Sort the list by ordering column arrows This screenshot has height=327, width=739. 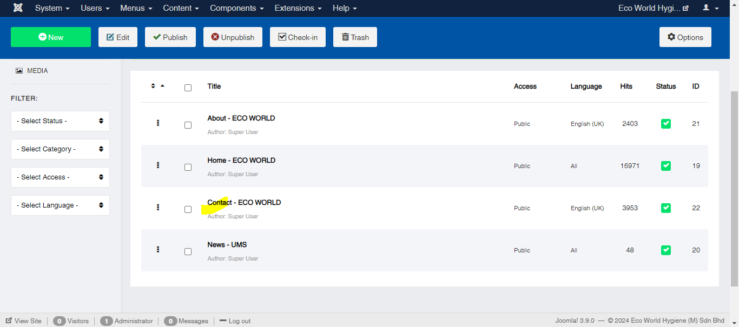click(157, 86)
